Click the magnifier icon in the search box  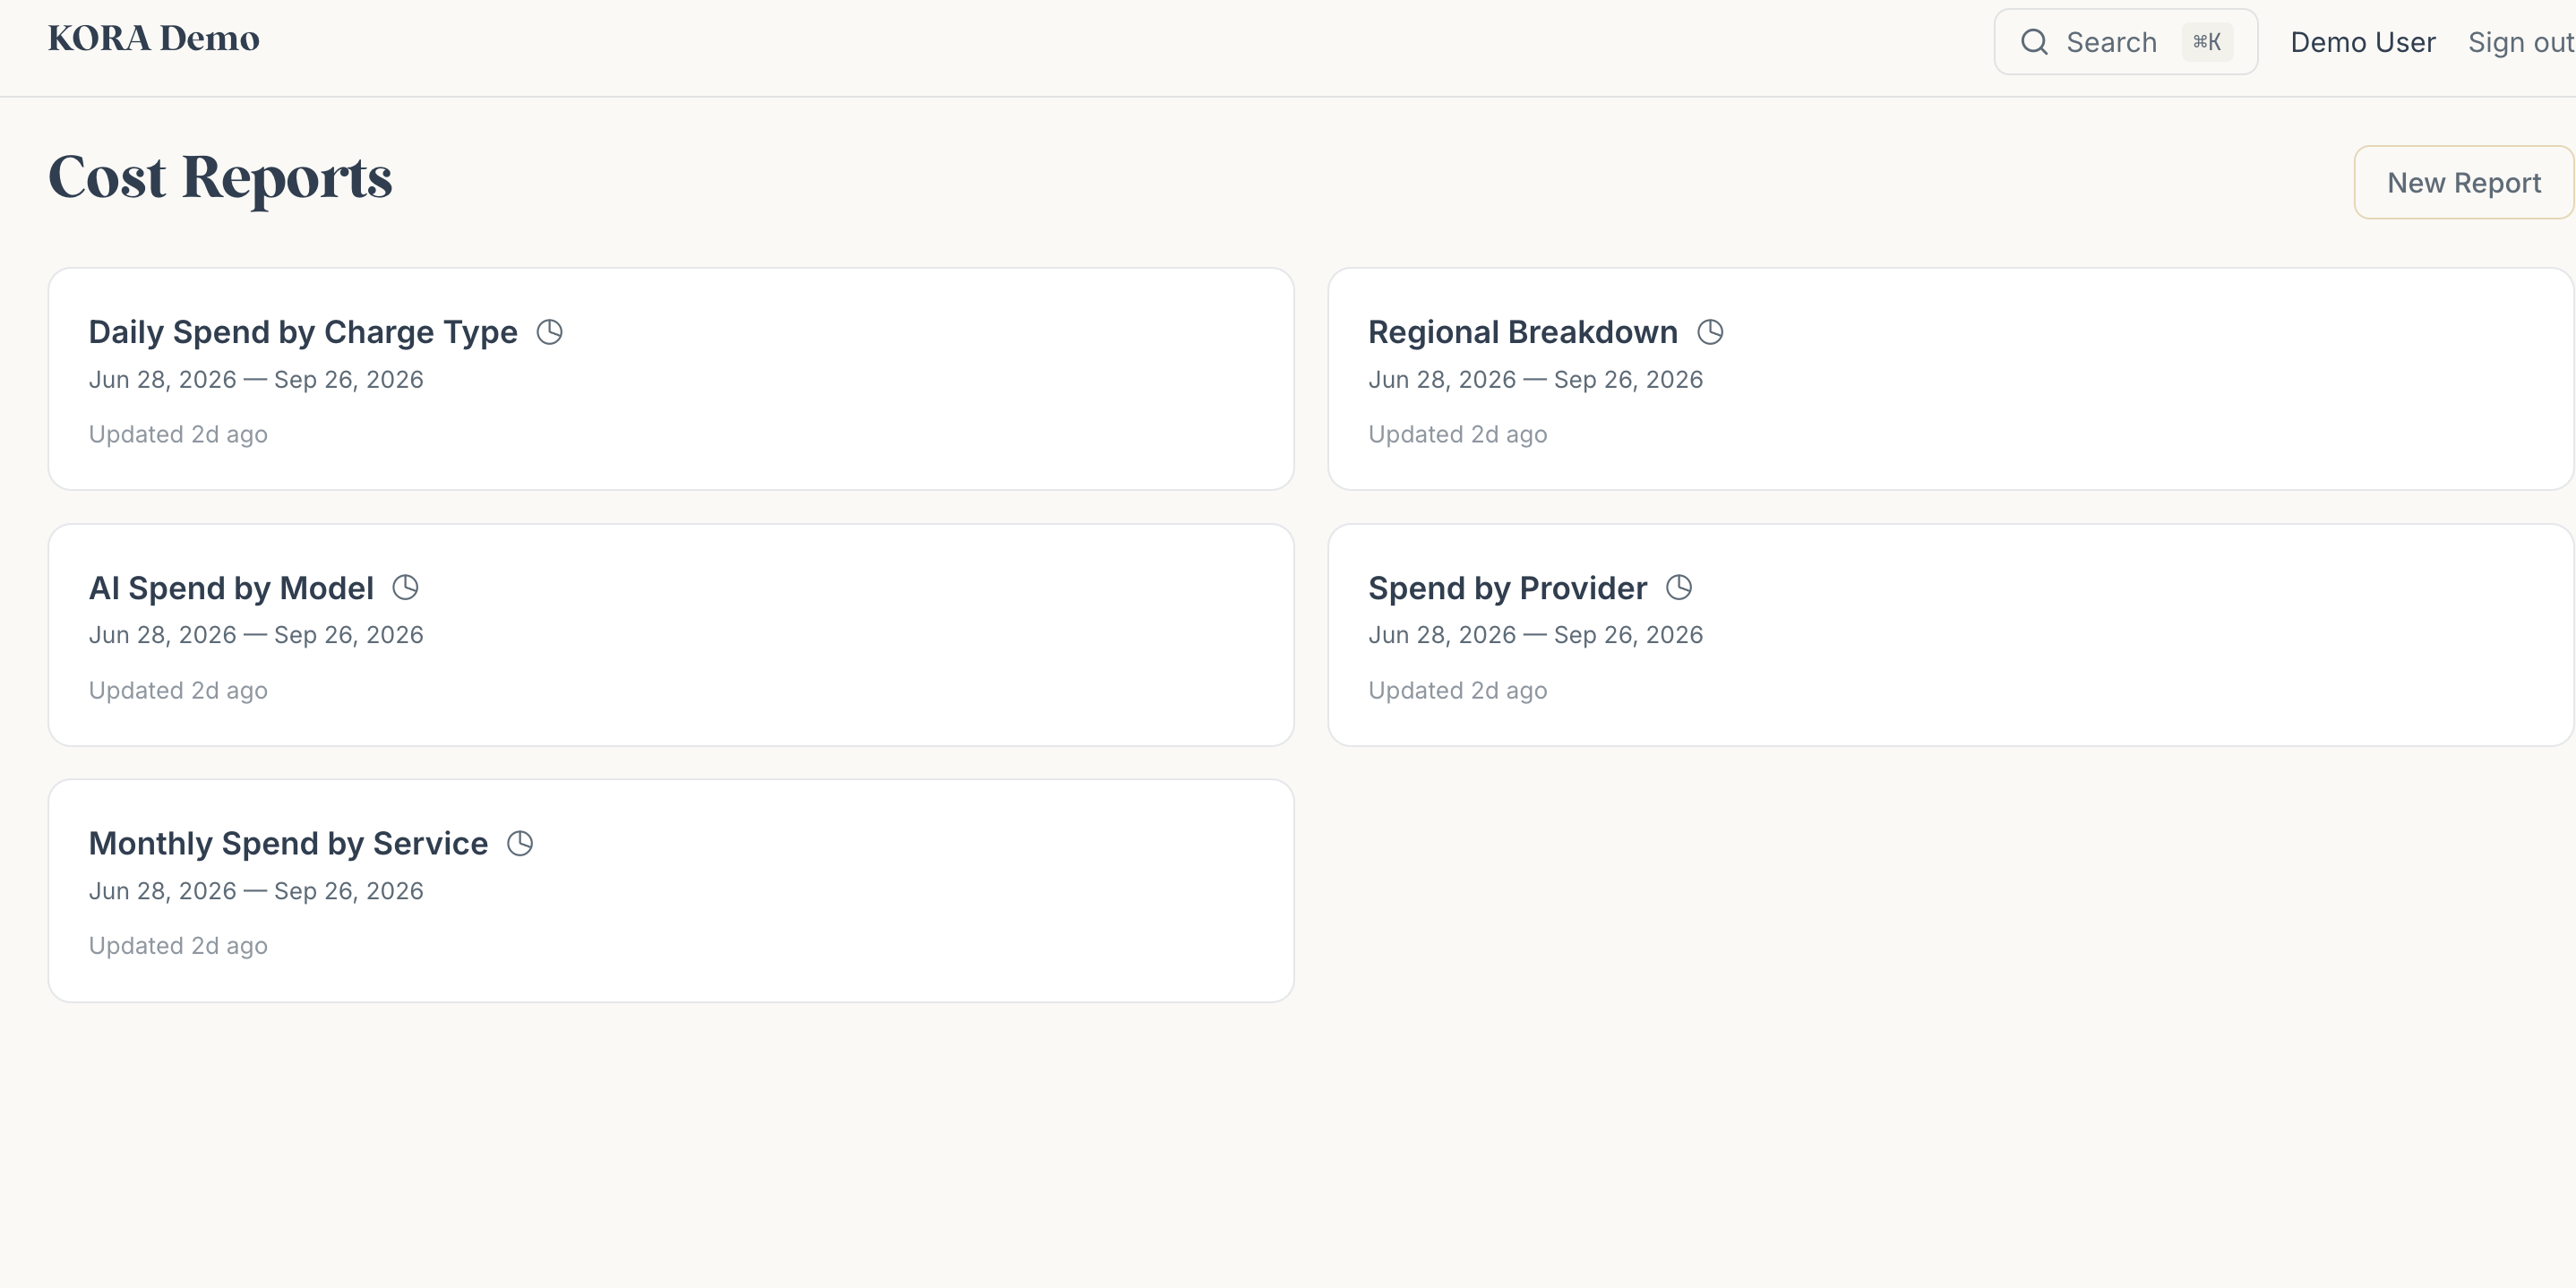click(2034, 42)
